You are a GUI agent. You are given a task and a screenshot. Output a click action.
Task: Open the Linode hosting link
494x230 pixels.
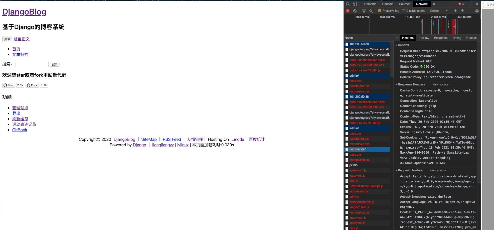(x=238, y=139)
